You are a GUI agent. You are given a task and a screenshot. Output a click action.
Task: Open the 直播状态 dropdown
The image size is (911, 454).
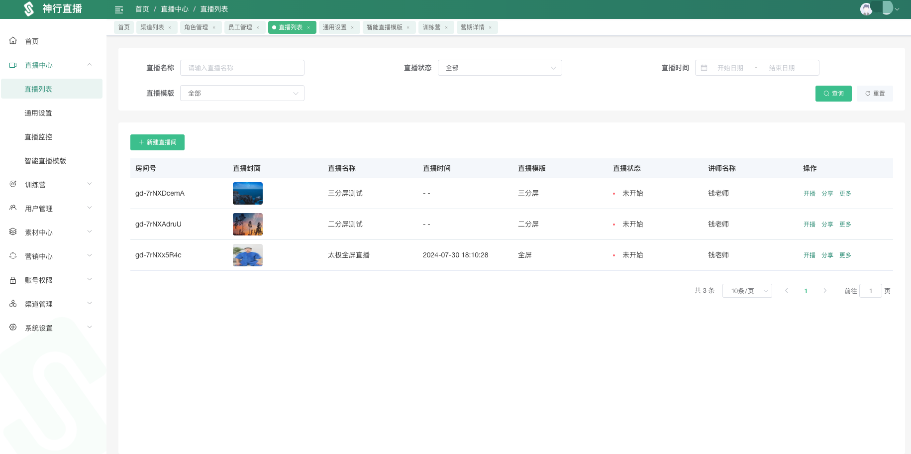(x=500, y=68)
